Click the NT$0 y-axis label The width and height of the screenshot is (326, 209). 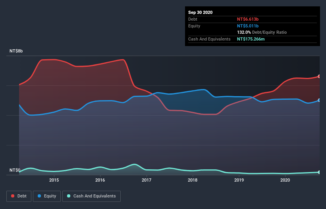tap(15, 170)
